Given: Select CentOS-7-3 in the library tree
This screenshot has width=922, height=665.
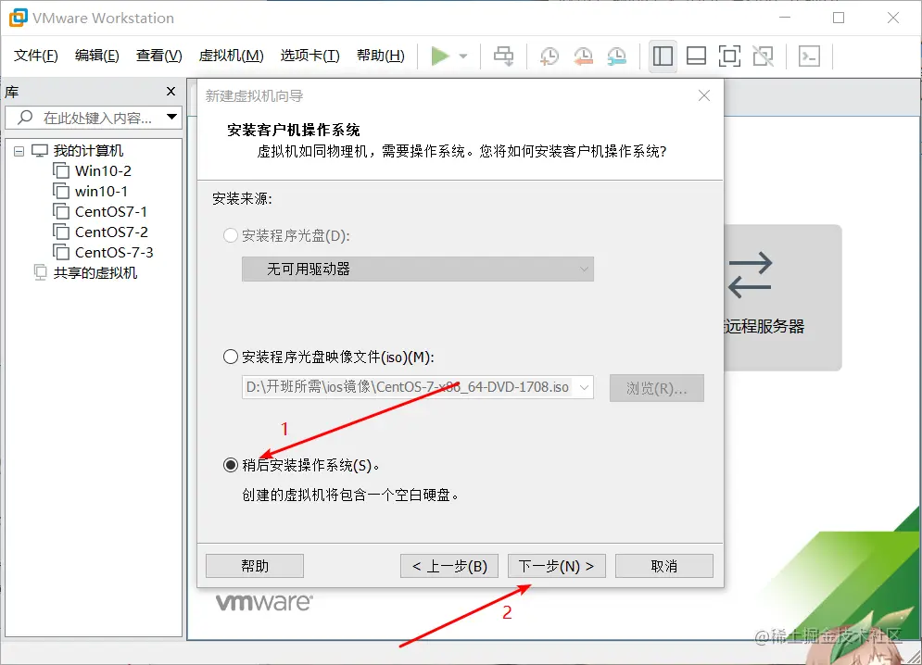Looking at the screenshot, I should click(114, 252).
